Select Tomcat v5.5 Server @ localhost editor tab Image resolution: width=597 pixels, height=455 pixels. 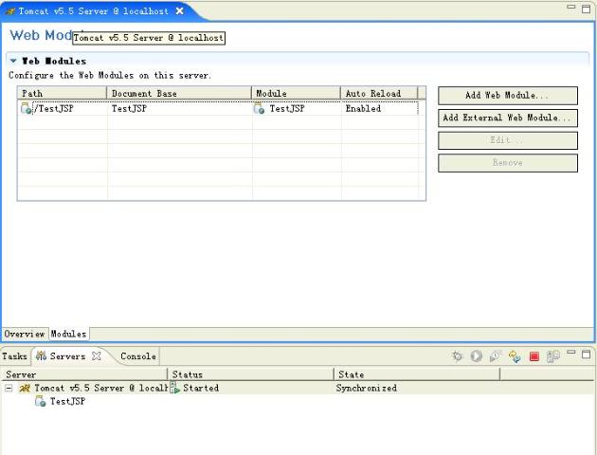[93, 11]
